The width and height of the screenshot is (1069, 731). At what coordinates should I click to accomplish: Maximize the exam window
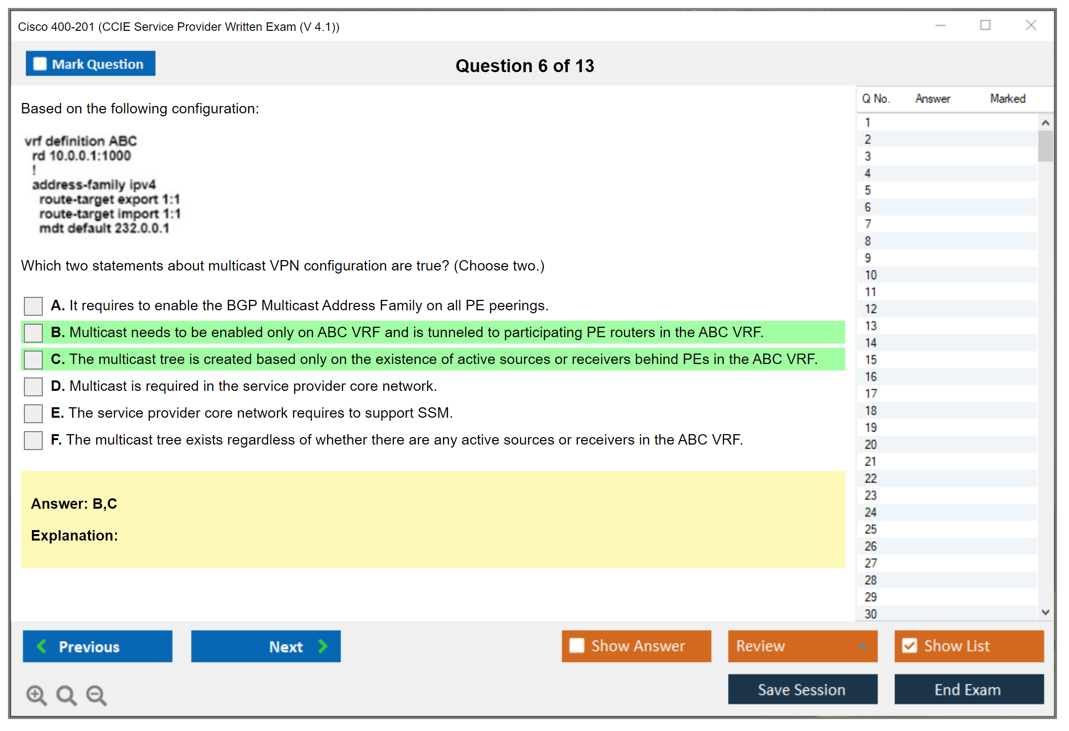985,25
